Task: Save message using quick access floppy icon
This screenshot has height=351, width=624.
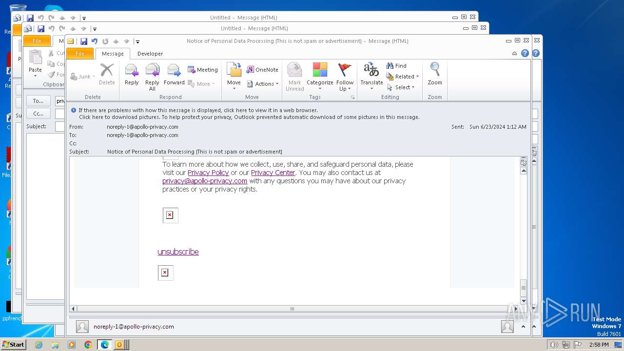Action: click(84, 41)
